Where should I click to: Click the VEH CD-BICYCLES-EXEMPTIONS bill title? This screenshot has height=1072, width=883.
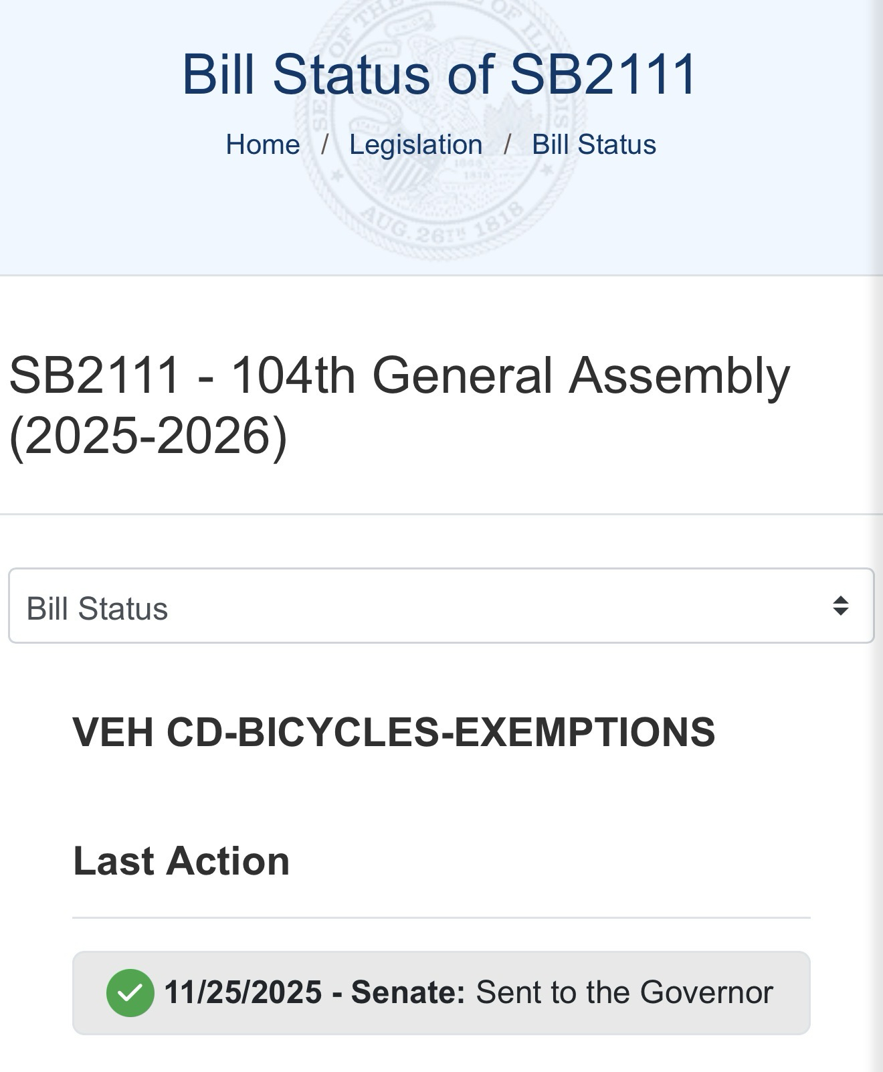pos(393,731)
